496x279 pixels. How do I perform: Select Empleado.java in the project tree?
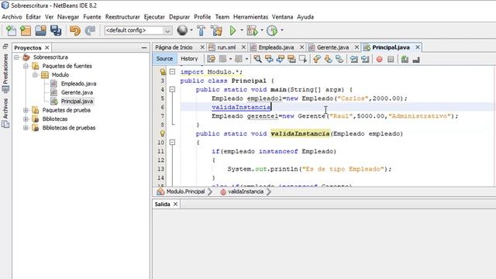click(x=78, y=84)
